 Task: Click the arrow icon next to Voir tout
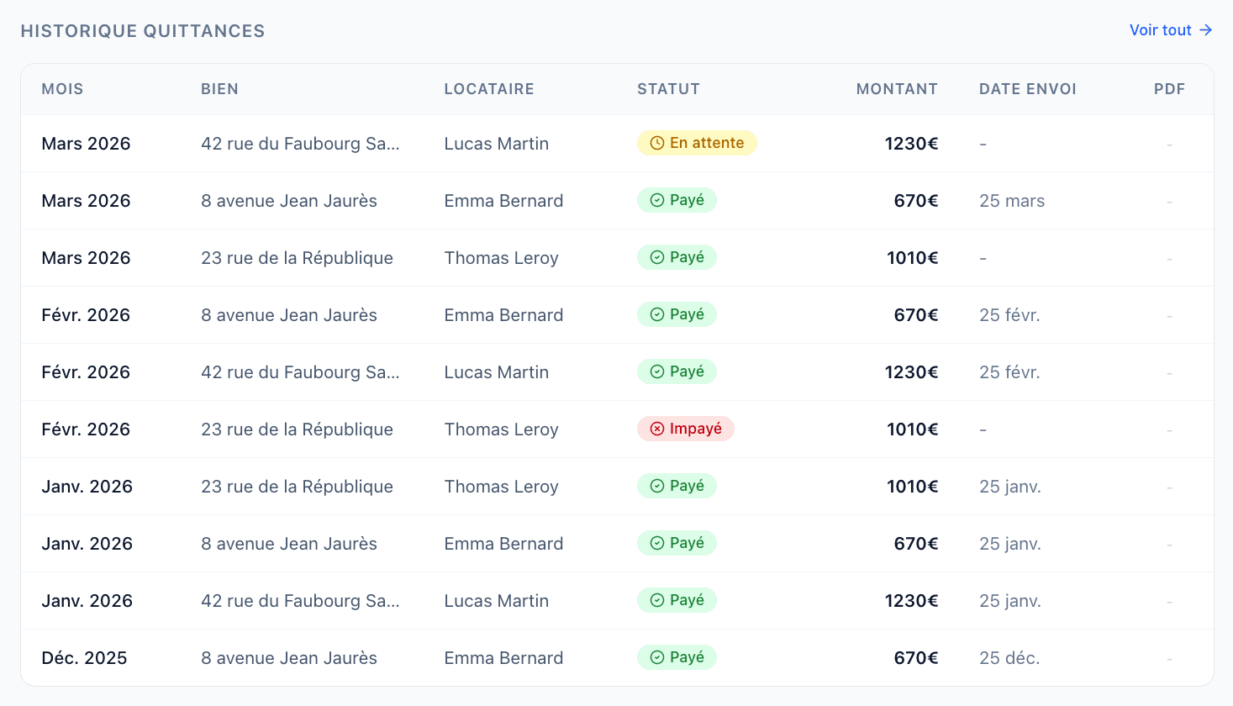click(x=1205, y=30)
